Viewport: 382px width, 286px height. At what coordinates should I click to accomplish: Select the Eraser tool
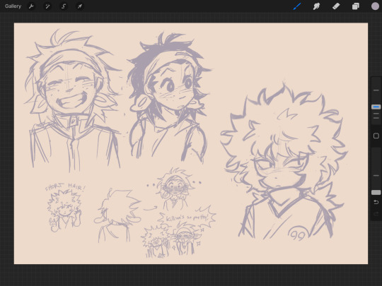[x=336, y=6]
